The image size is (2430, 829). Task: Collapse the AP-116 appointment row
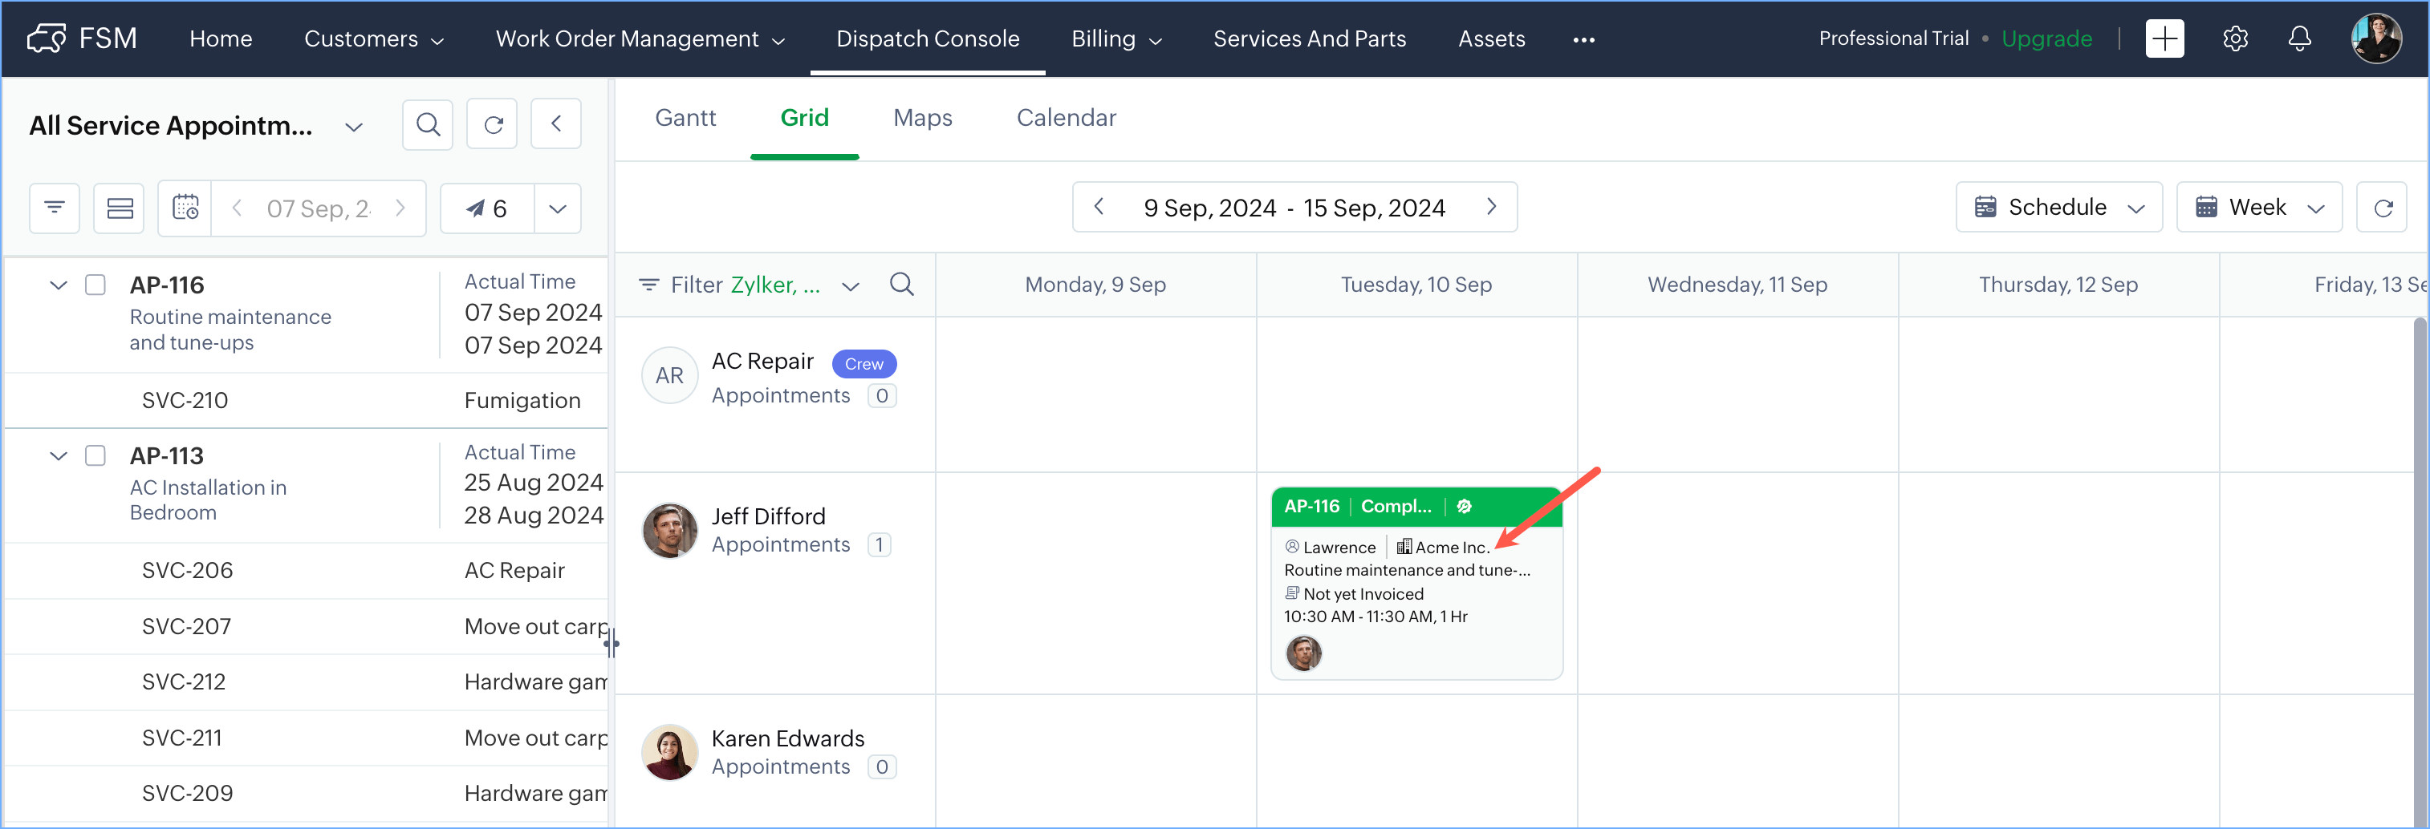click(x=59, y=285)
